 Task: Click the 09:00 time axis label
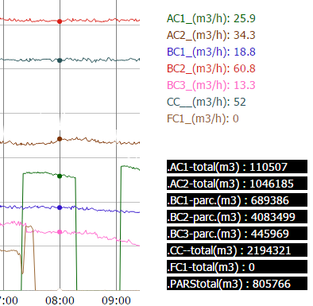coord(116,300)
